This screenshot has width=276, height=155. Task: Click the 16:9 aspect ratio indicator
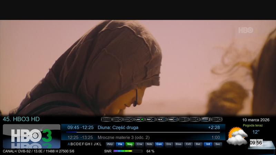pyautogui.click(x=161, y=120)
